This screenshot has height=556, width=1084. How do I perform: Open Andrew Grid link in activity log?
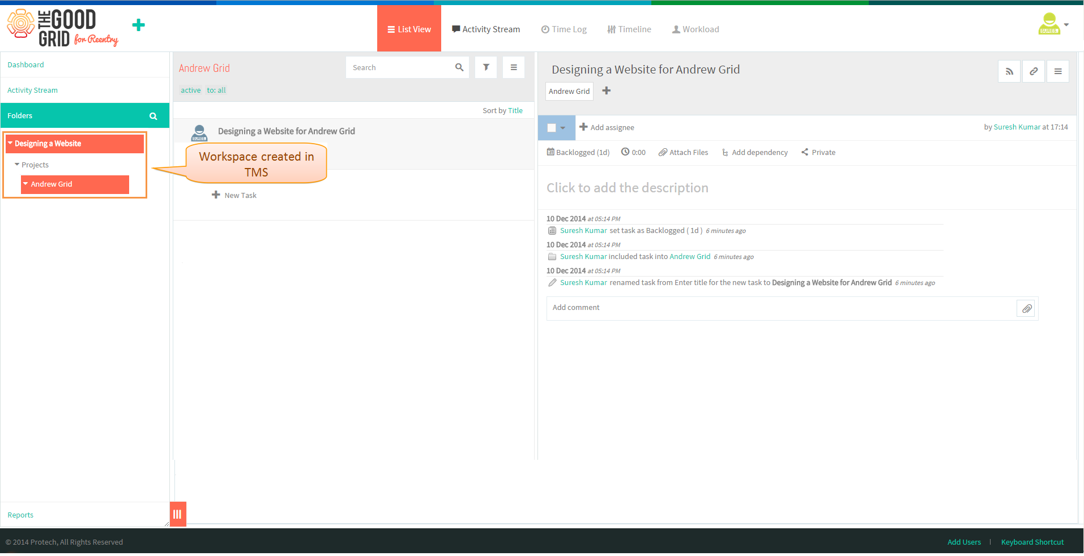pyautogui.click(x=690, y=256)
